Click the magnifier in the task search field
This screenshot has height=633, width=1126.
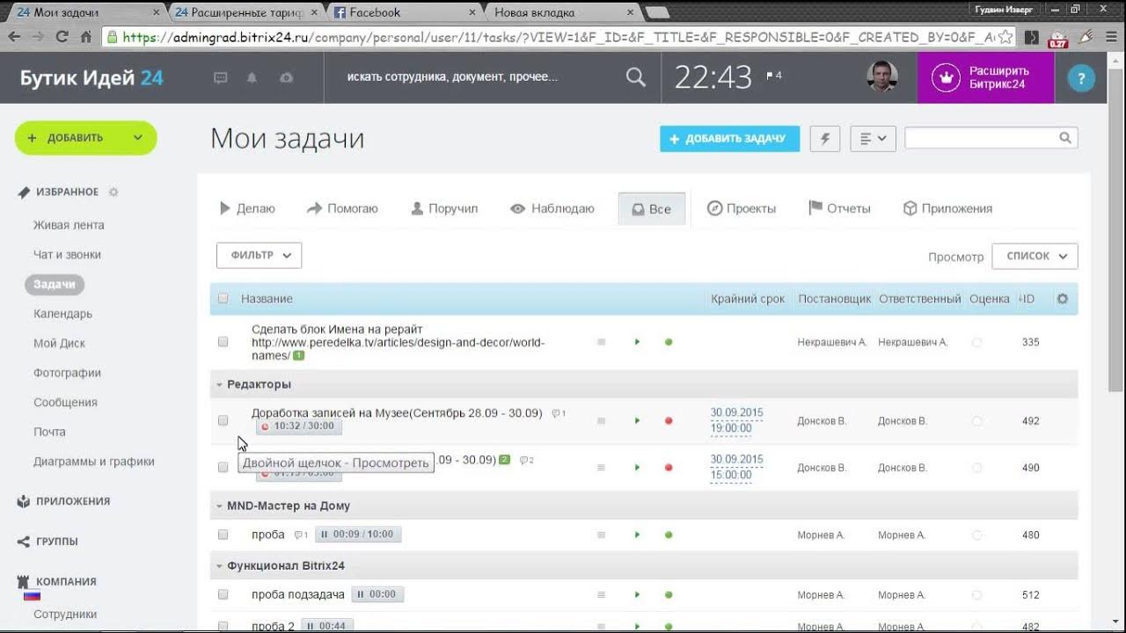point(1064,138)
